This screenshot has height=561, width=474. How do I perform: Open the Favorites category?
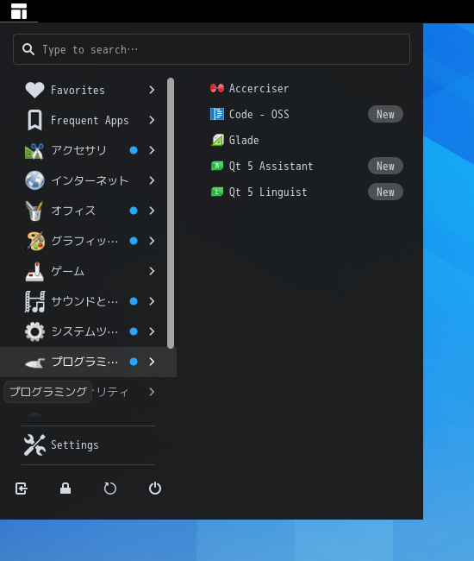point(88,90)
